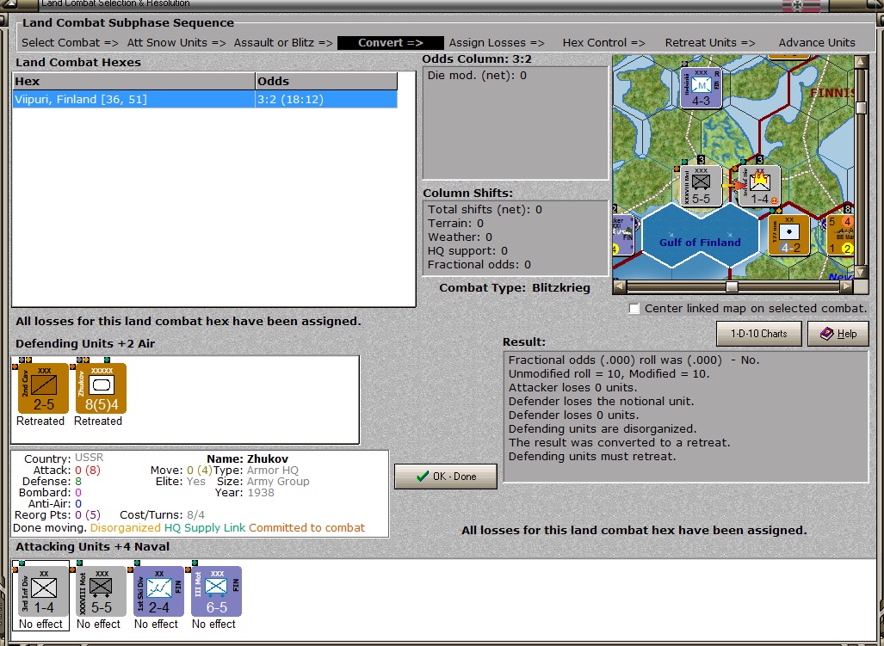This screenshot has height=646, width=884.
Task: Click the Att Snow Units subphase step
Action: pyautogui.click(x=176, y=43)
